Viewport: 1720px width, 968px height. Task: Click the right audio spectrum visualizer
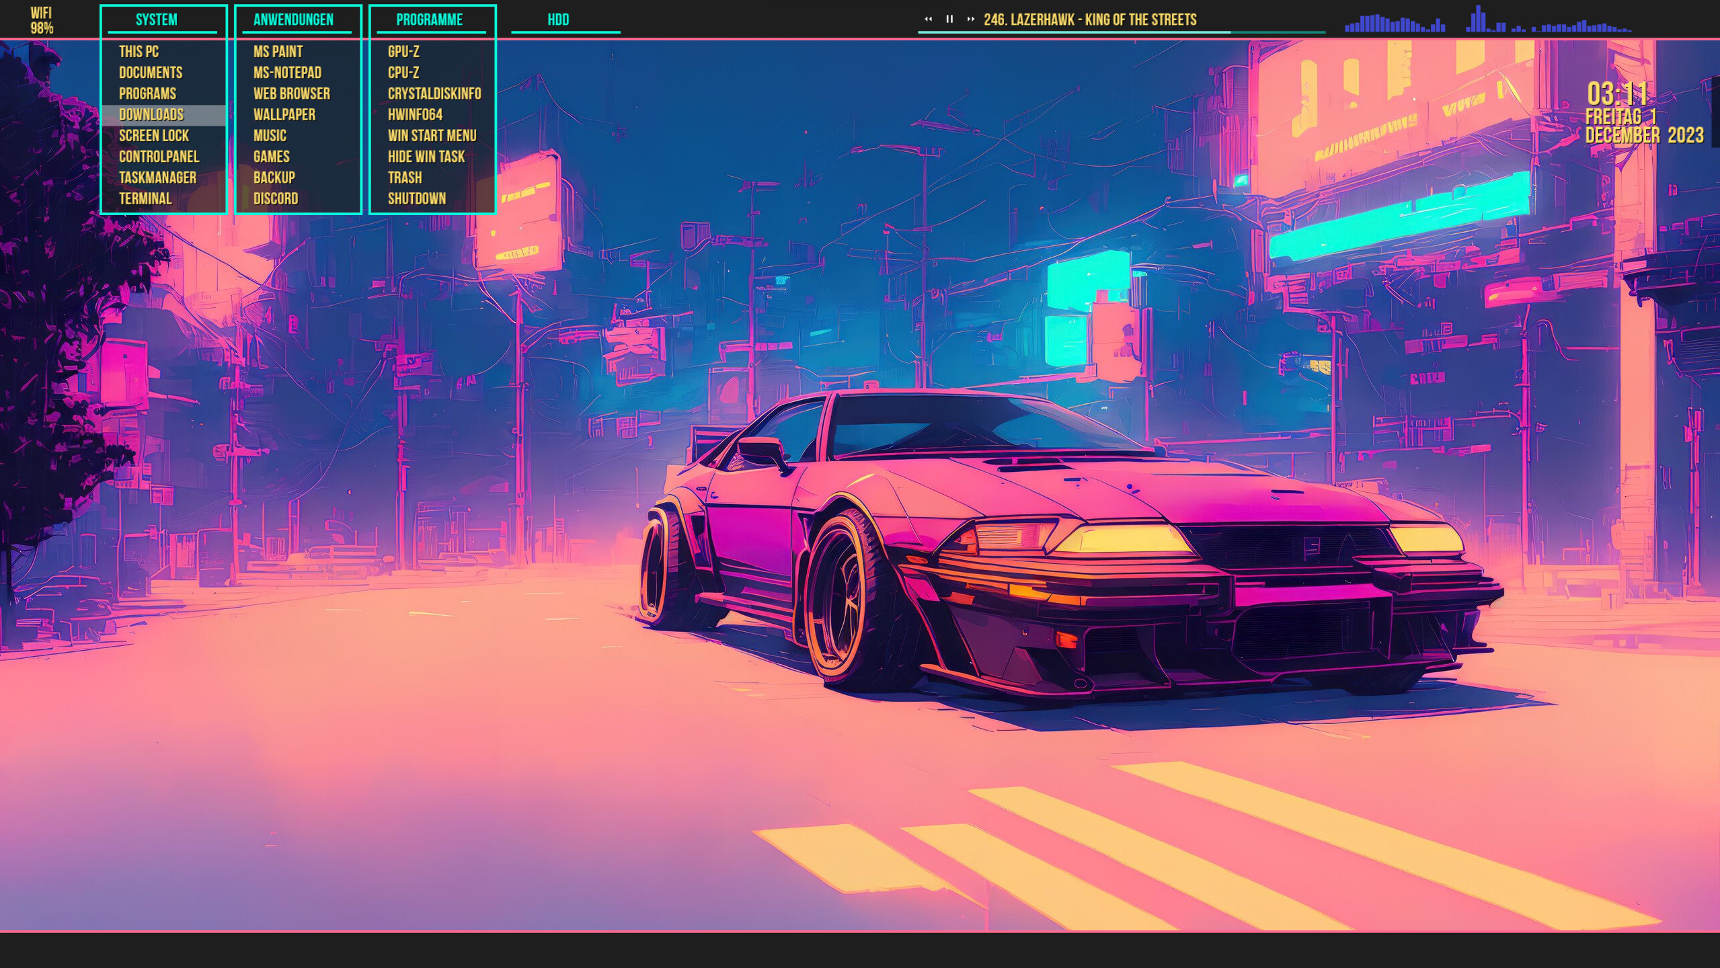[x=1549, y=20]
